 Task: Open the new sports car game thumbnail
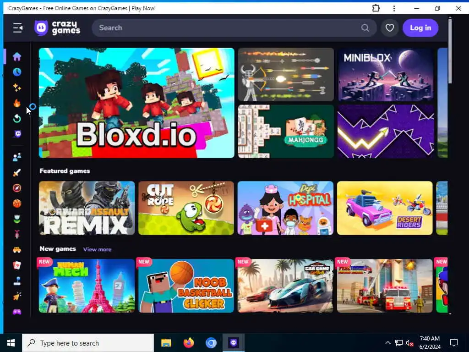click(x=285, y=286)
